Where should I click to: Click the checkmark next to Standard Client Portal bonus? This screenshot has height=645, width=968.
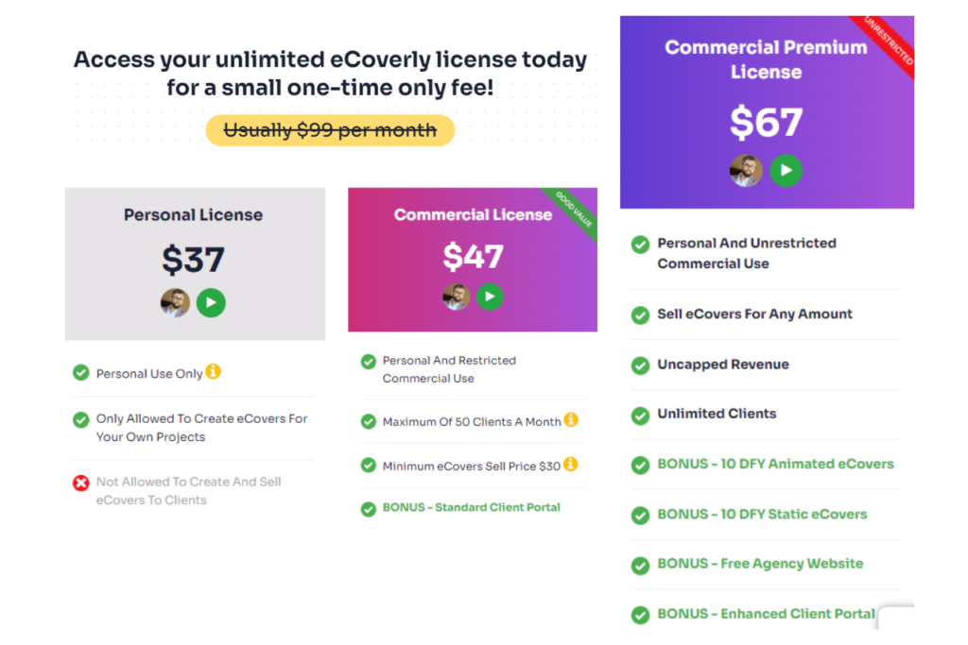(x=368, y=508)
